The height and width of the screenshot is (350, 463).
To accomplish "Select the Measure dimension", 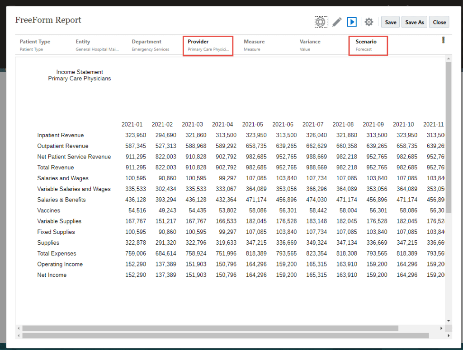I will (x=254, y=45).
